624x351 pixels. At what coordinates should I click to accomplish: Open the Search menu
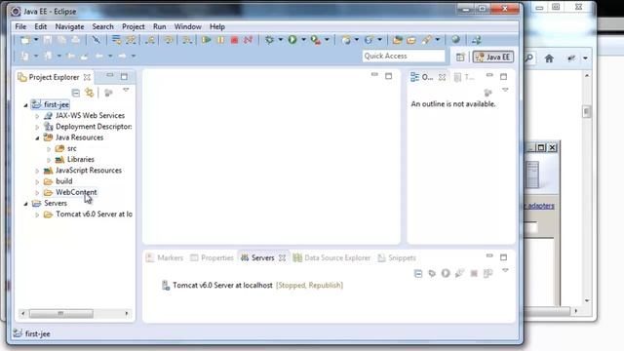tap(102, 26)
